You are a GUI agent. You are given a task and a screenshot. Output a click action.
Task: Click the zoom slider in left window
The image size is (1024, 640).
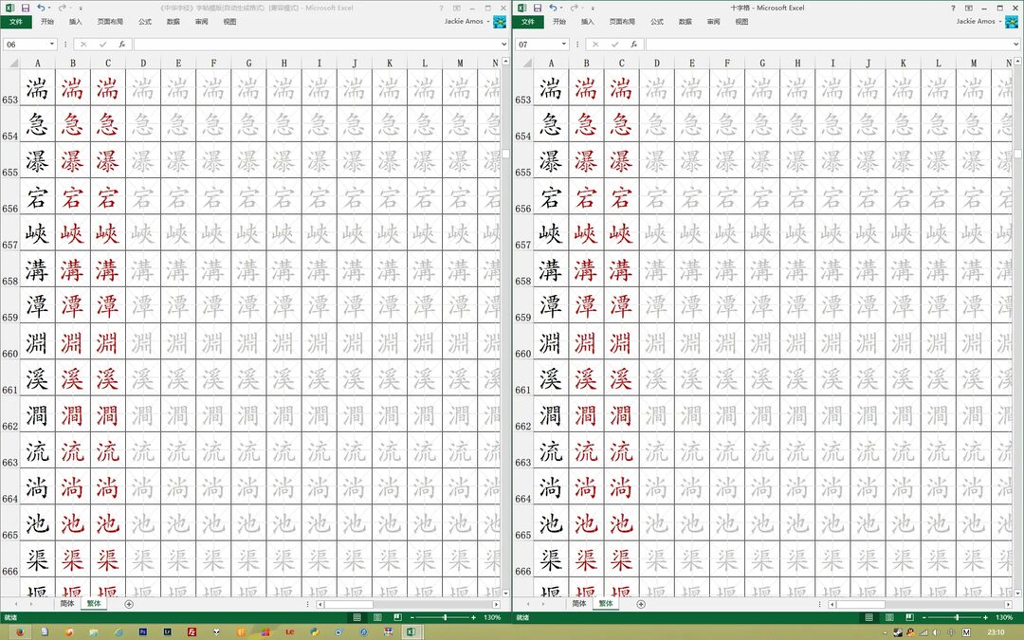click(445, 617)
